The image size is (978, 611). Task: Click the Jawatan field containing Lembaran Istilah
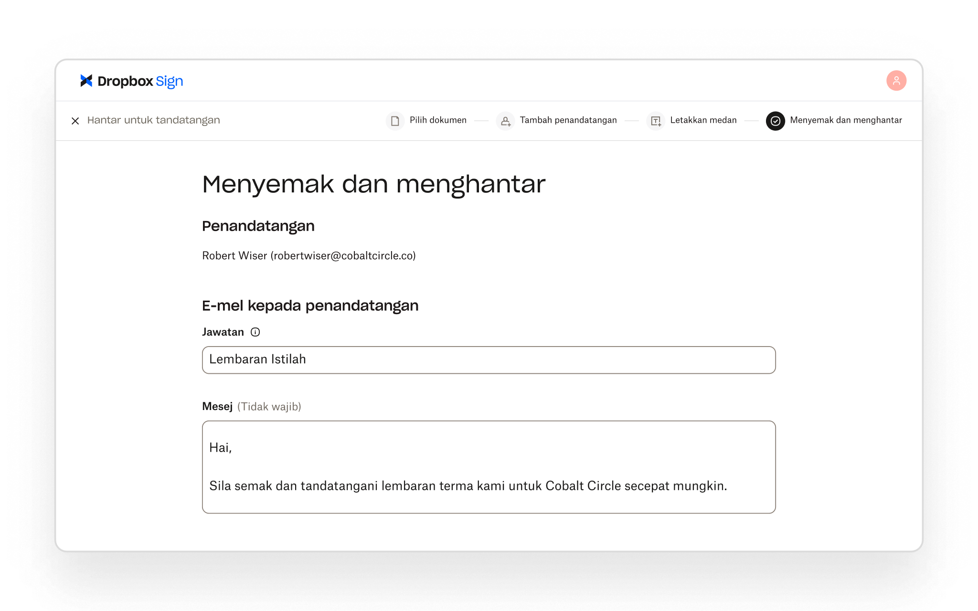point(489,360)
